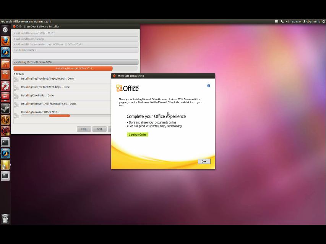The width and height of the screenshot is (326, 244).
Task: Open the Ubuntu1110 user menu
Action: (311, 21)
